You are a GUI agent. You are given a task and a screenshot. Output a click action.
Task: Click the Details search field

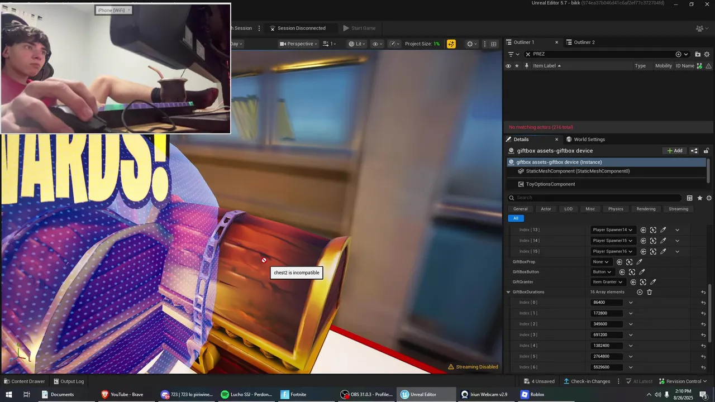coord(594,198)
